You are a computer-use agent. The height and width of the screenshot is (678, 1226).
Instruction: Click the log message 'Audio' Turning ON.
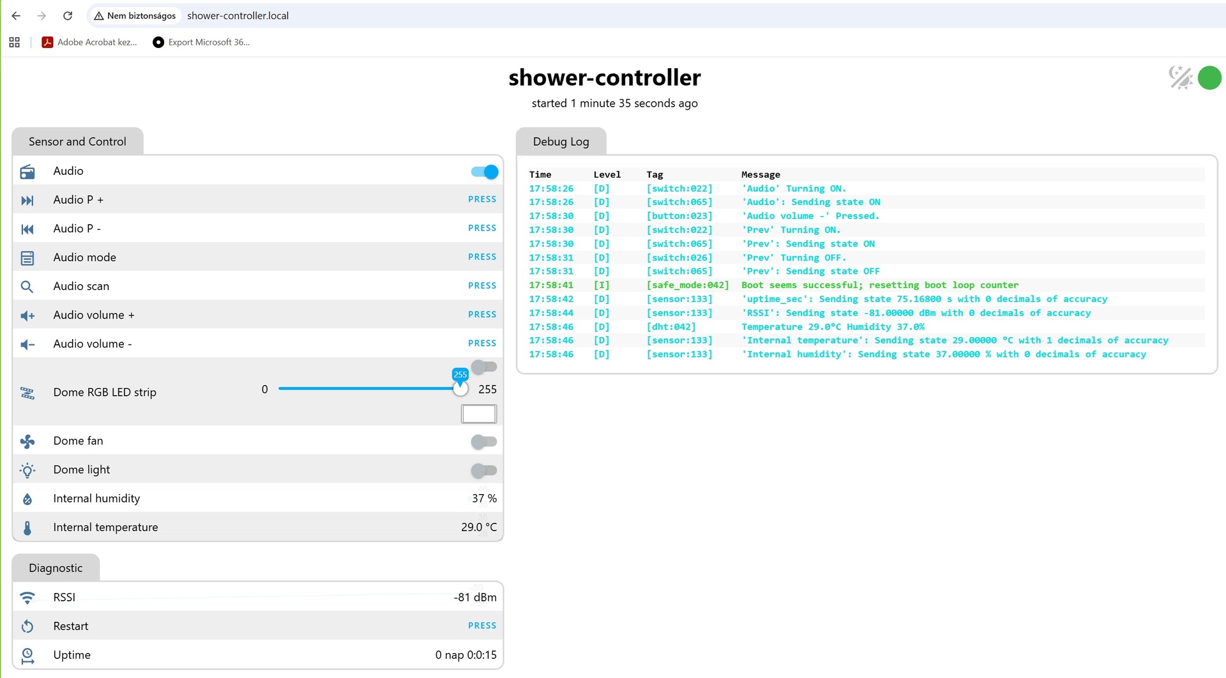tap(794, 188)
